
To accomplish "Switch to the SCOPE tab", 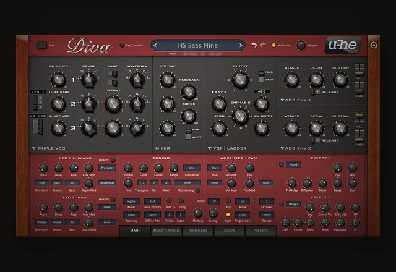I will [230, 231].
